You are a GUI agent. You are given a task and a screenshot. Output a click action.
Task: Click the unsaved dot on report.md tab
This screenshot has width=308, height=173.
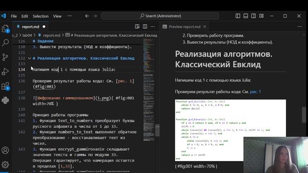tap(44, 27)
